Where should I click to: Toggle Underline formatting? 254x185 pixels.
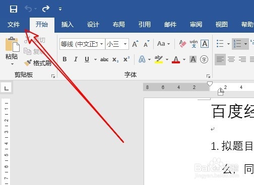87,59
